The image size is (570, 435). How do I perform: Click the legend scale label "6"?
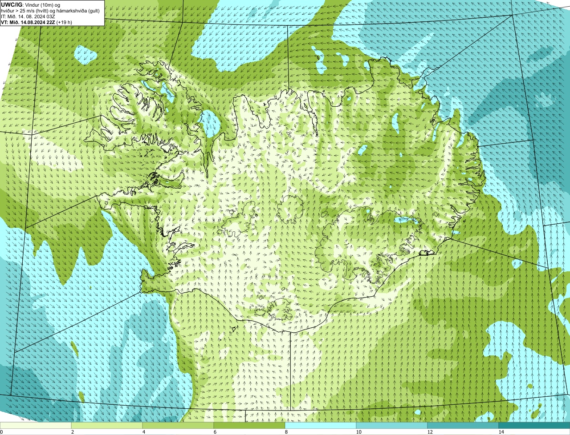coord(215,432)
